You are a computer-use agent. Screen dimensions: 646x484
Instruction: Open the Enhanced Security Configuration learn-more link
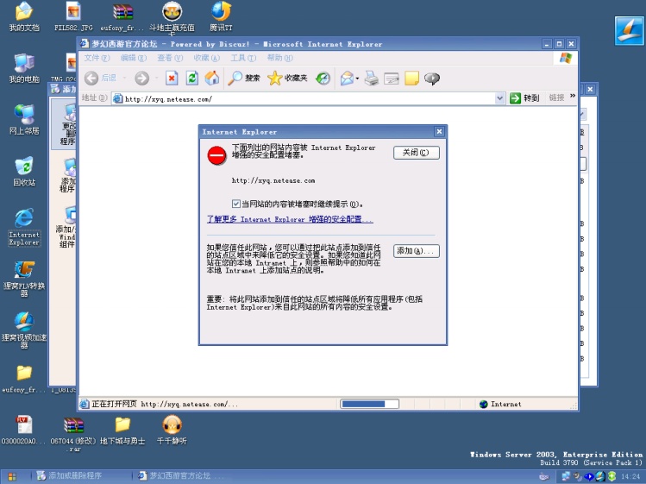point(289,220)
